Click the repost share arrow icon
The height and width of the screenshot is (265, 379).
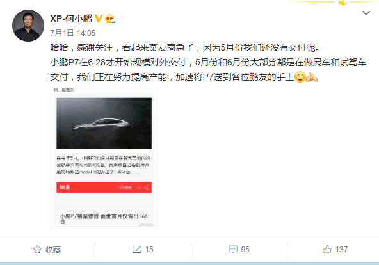tap(137, 249)
